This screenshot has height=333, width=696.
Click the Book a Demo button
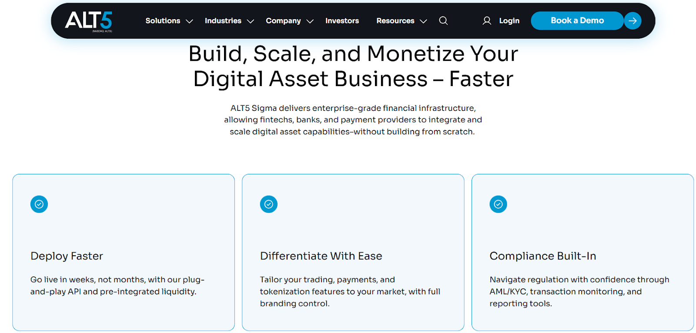pos(577,21)
